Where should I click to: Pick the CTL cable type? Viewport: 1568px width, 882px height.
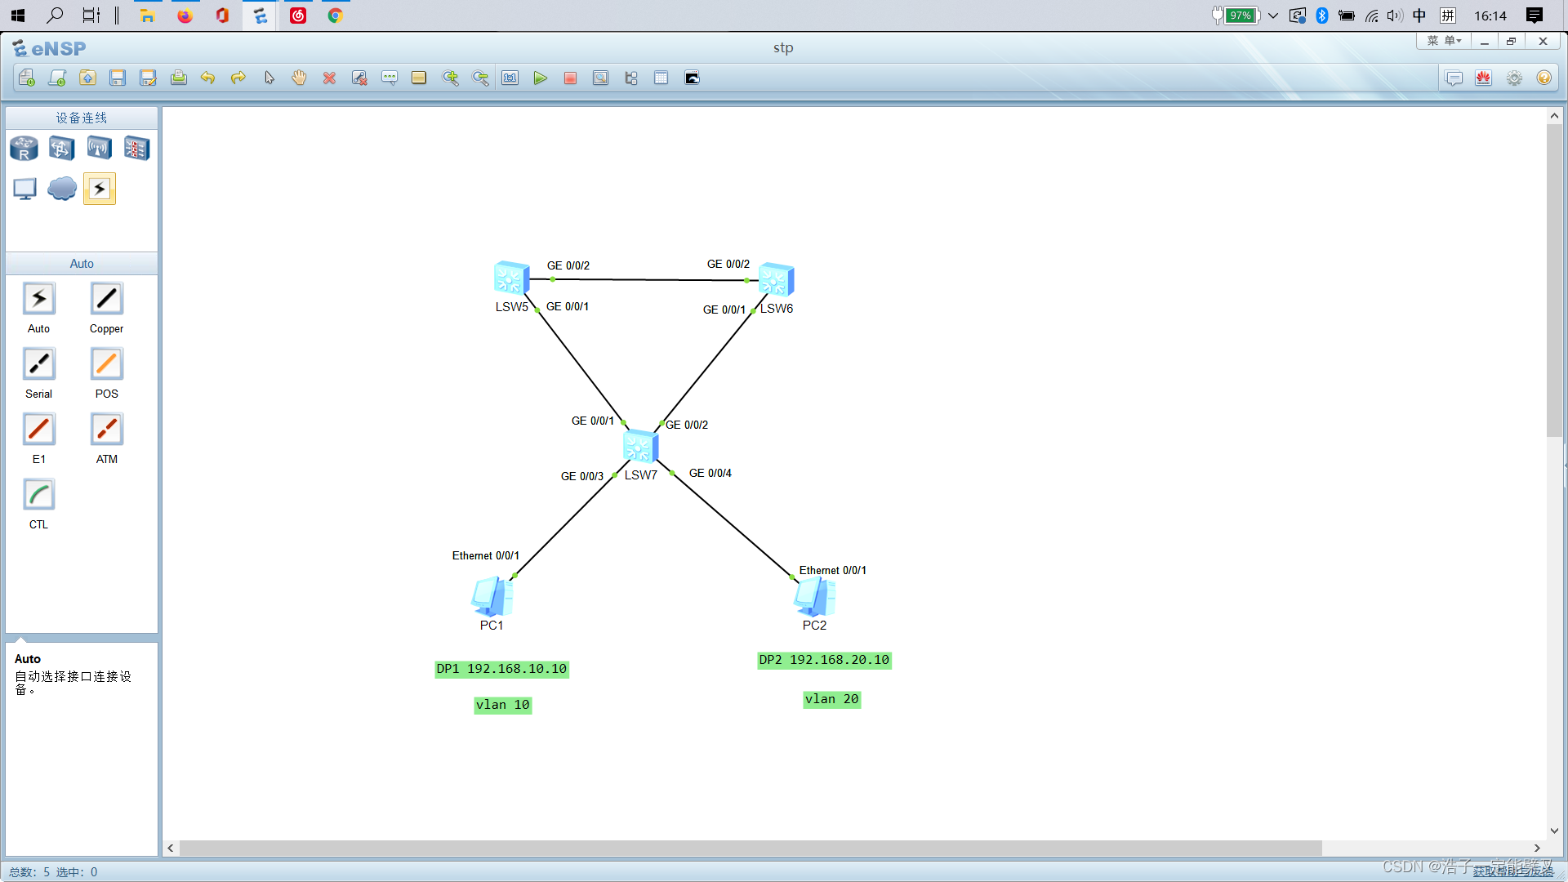click(38, 495)
